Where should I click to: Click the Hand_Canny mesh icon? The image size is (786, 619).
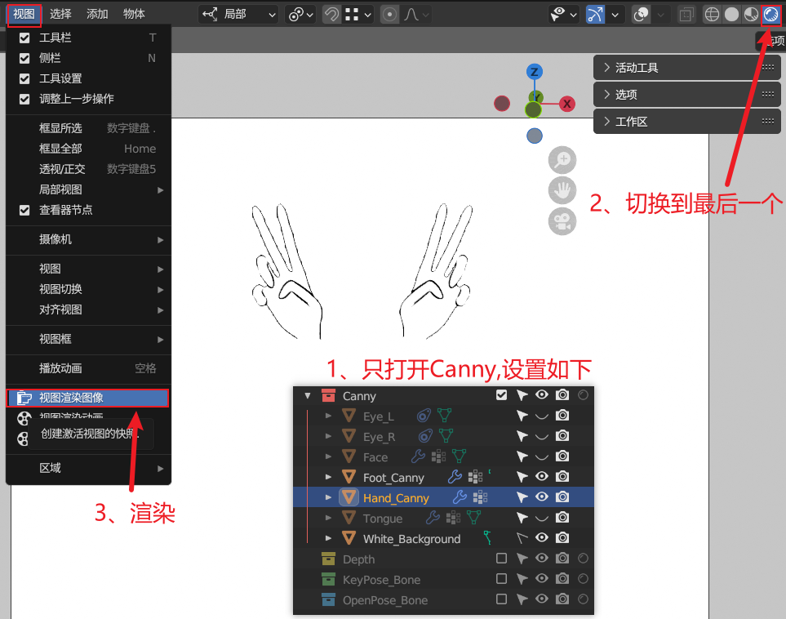tap(349, 497)
